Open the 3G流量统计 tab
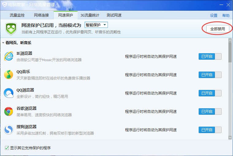 (x=90, y=15)
